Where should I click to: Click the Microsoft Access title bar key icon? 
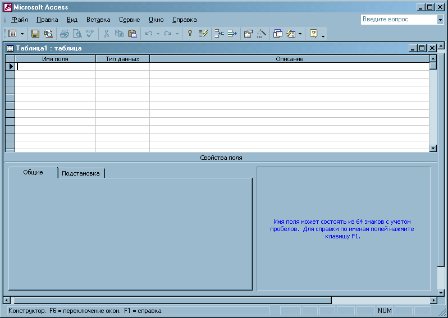click(7, 7)
